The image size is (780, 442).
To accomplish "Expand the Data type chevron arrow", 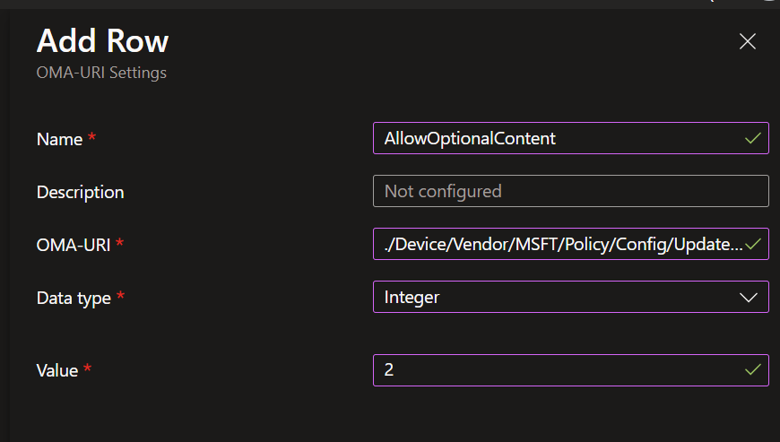I will click(x=750, y=297).
